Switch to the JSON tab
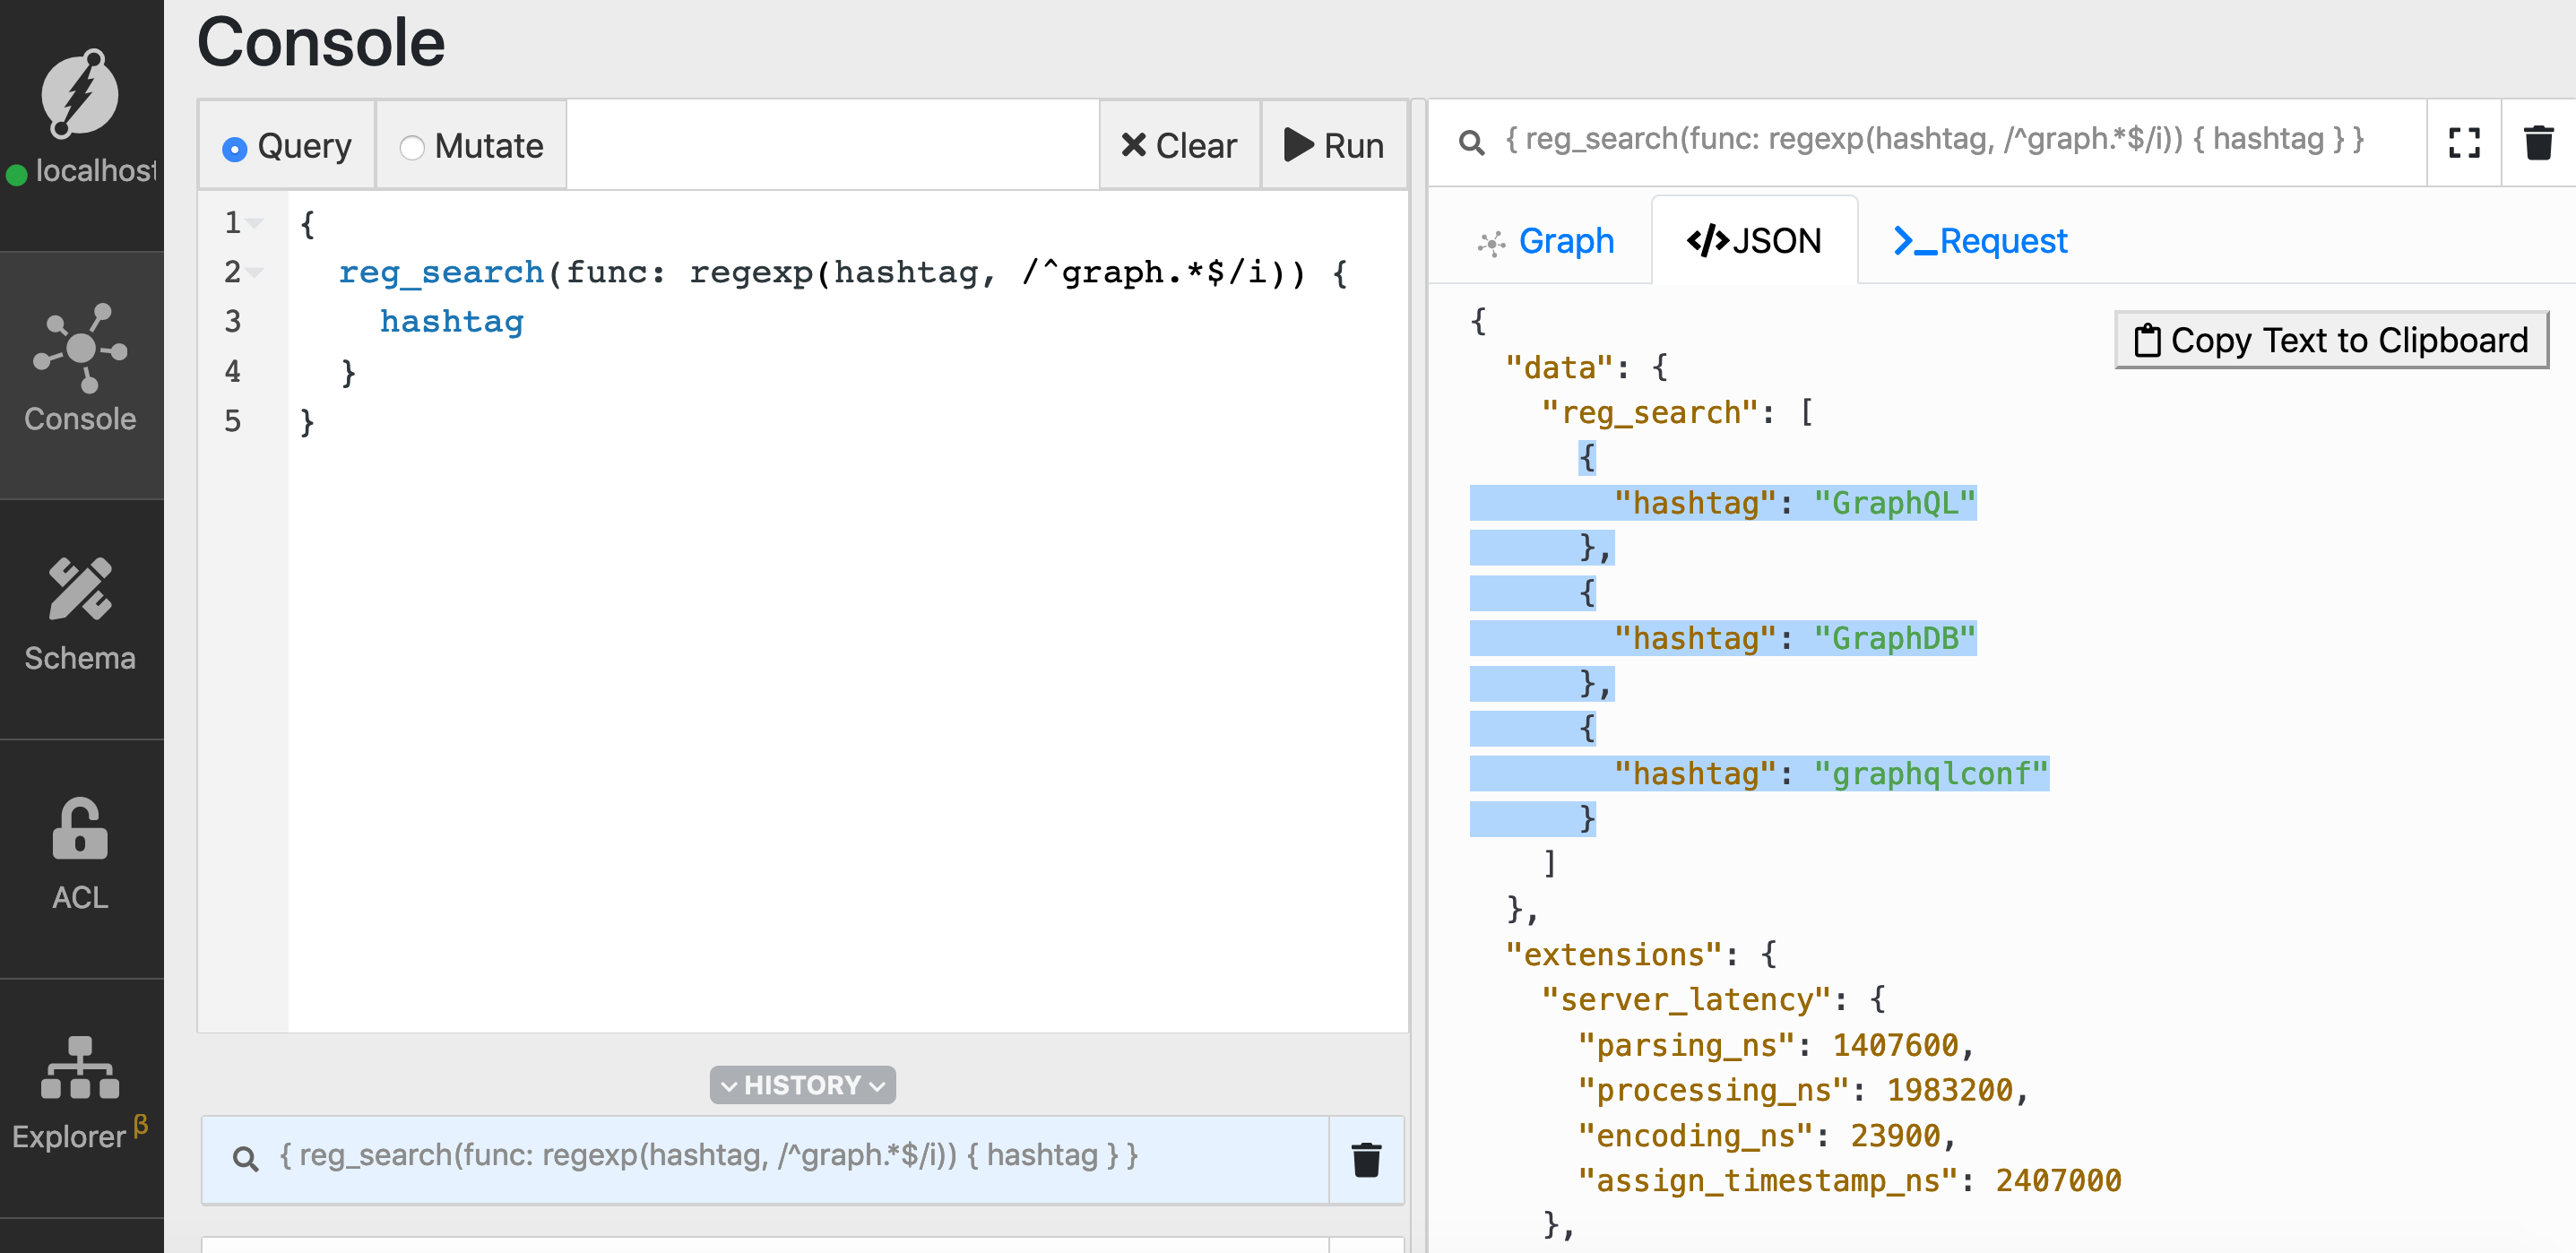Image resolution: width=2576 pixels, height=1253 pixels. [x=1754, y=241]
